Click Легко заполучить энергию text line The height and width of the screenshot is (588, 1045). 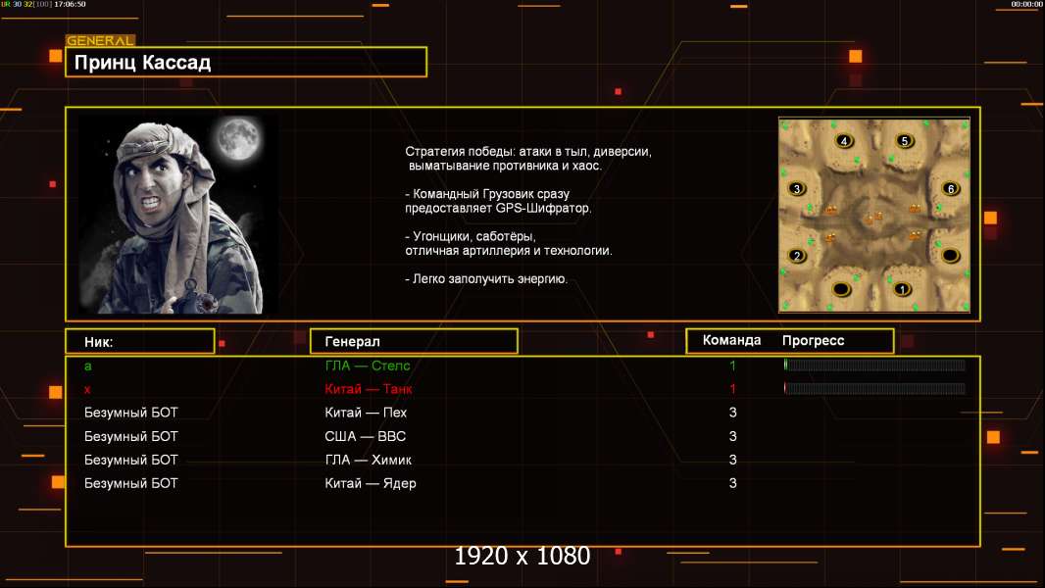pyautogui.click(x=486, y=279)
